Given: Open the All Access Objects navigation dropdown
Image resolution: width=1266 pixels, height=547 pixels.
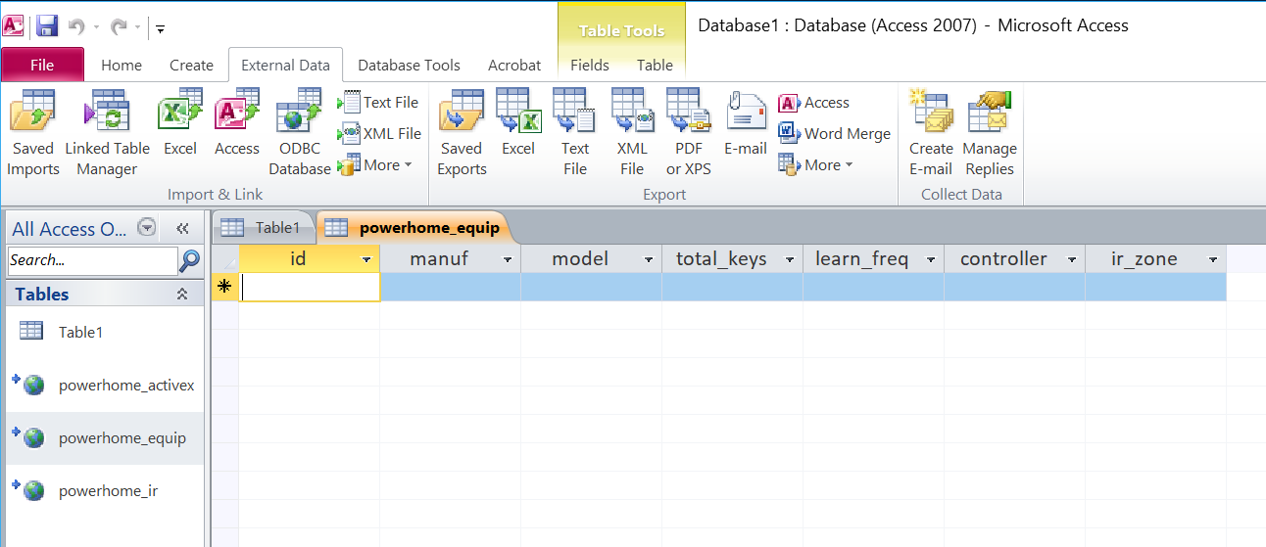Looking at the screenshot, I should click(x=146, y=227).
